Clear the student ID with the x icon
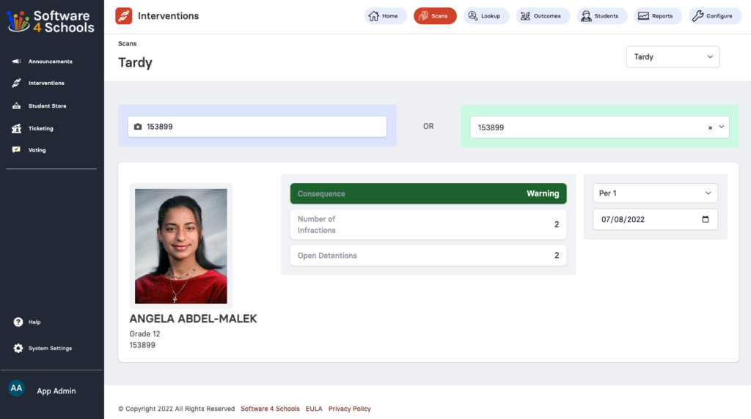Image resolution: width=751 pixels, height=419 pixels. pos(710,127)
